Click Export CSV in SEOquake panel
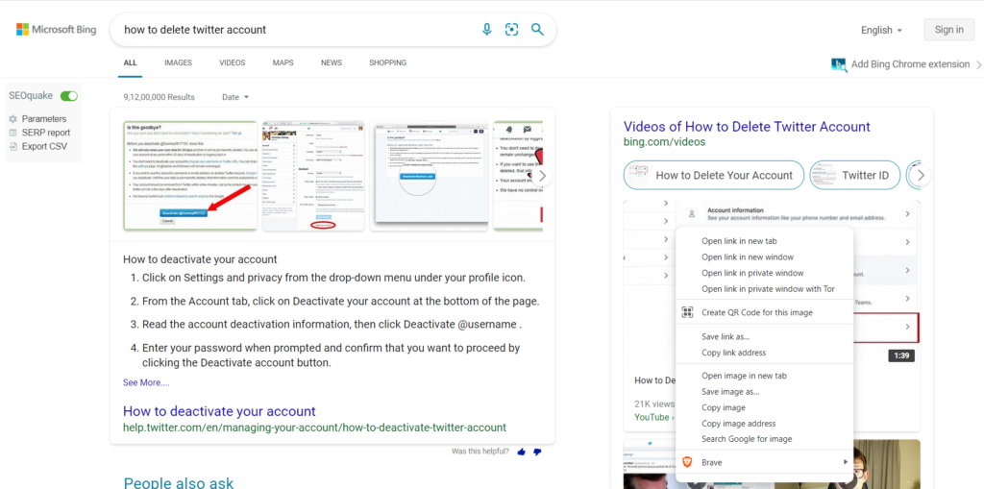The image size is (984, 489). (x=44, y=146)
